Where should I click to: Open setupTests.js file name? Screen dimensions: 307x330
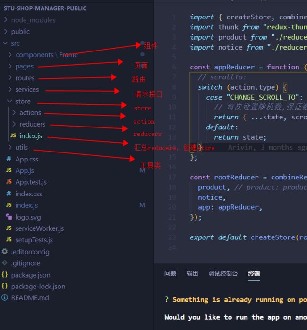[34, 240]
